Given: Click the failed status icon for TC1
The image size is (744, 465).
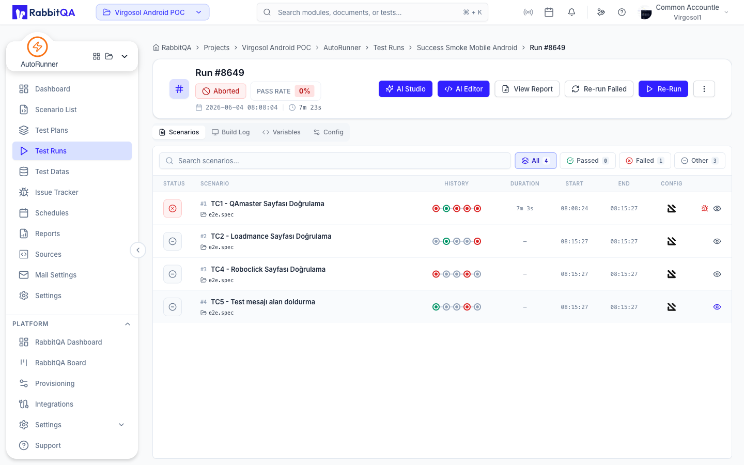Looking at the screenshot, I should tap(173, 209).
